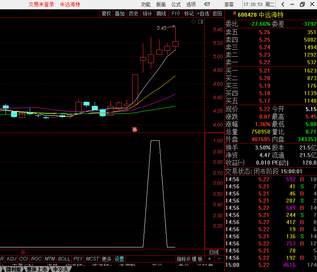Click the +自选 add to watchlist button
317x272 pixels.
pos(203,13)
